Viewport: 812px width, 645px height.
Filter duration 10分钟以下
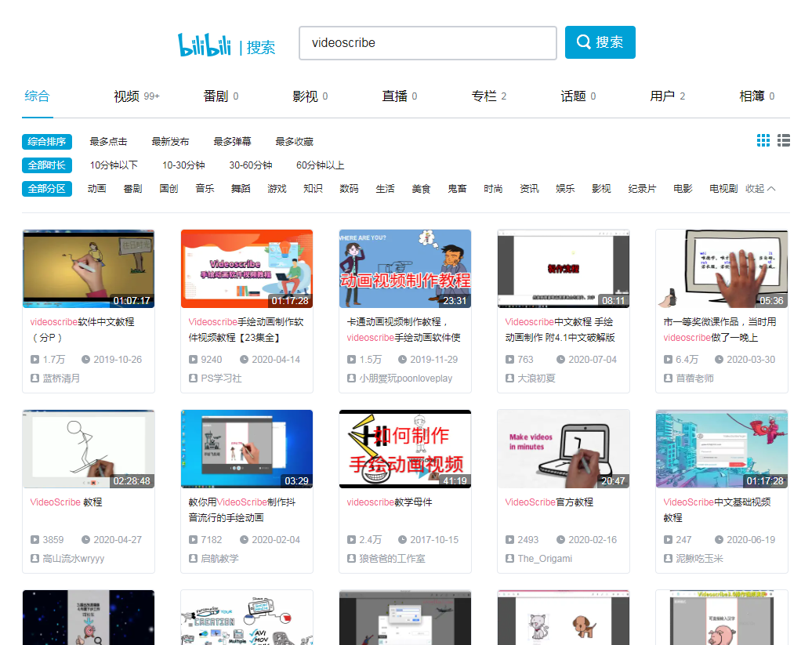pos(114,165)
